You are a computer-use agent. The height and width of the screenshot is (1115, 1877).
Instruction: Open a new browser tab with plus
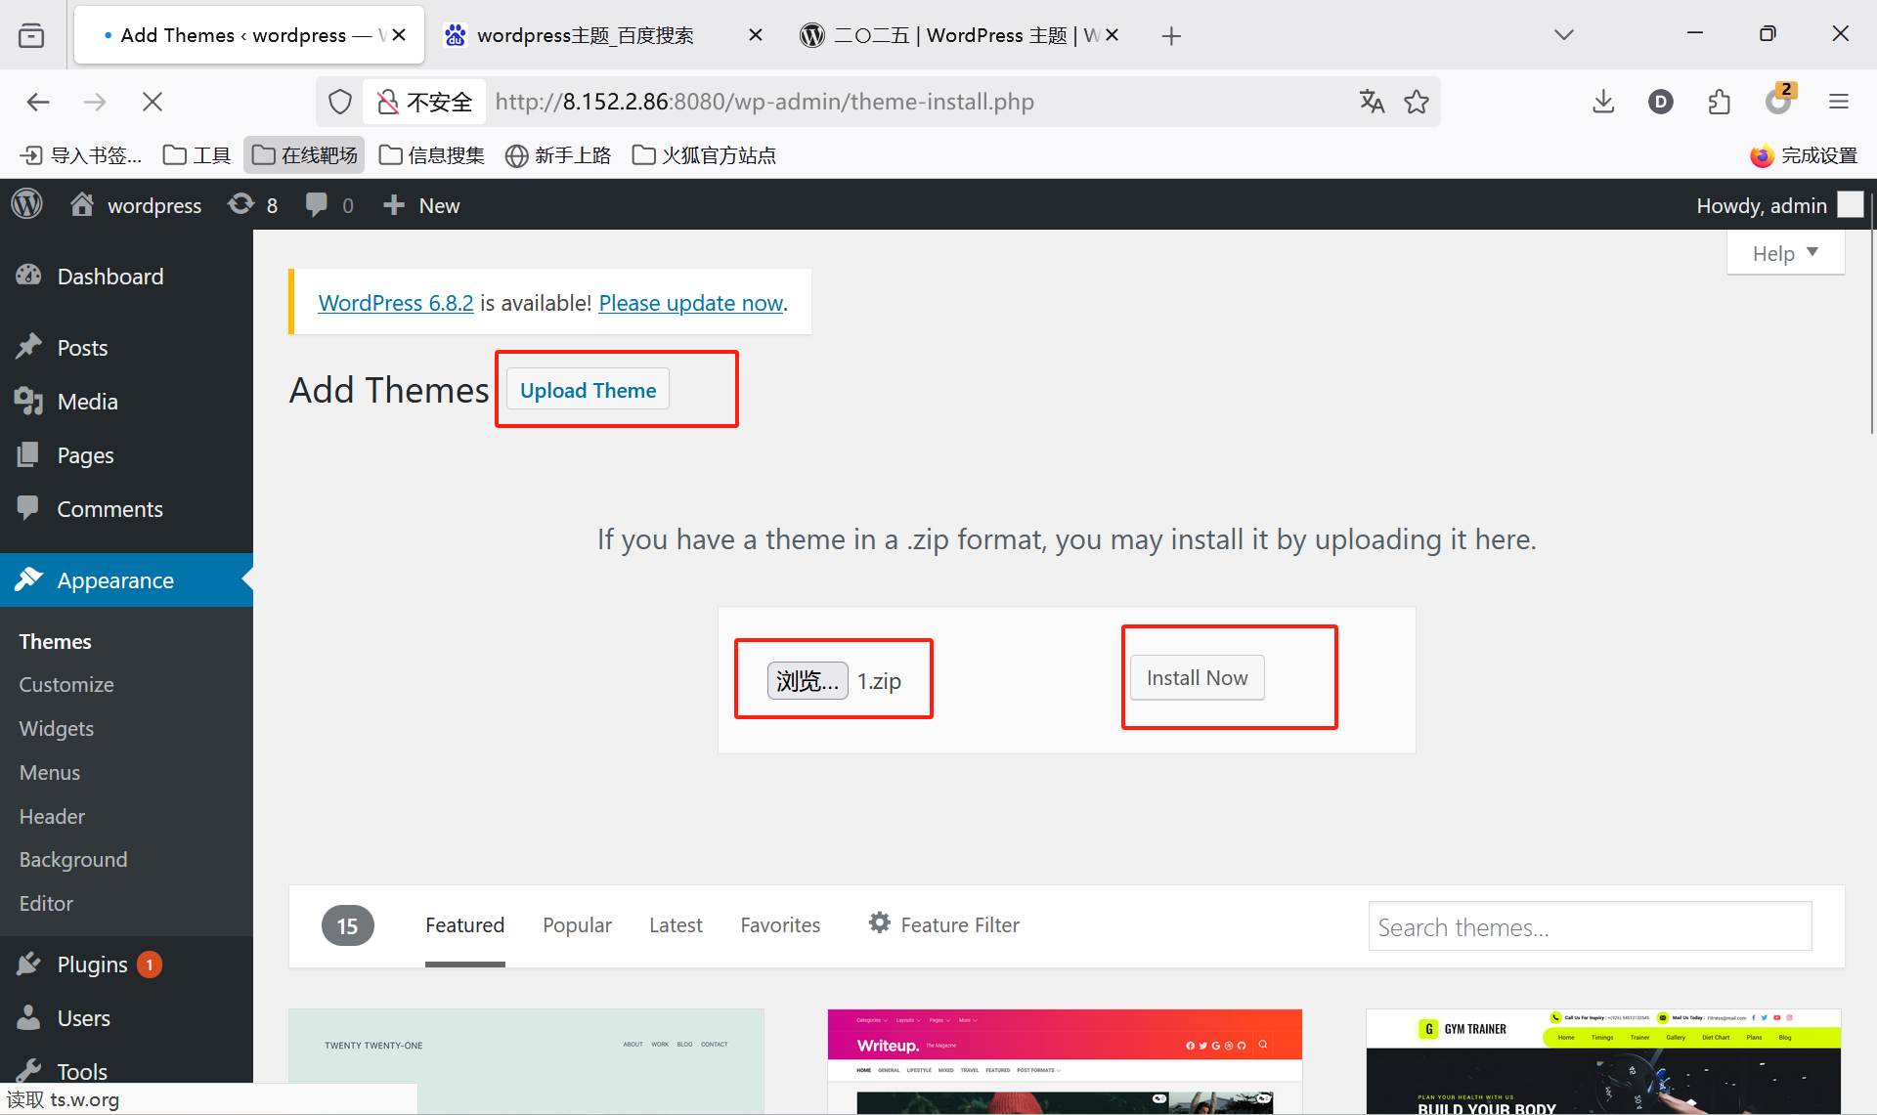pos(1171,36)
